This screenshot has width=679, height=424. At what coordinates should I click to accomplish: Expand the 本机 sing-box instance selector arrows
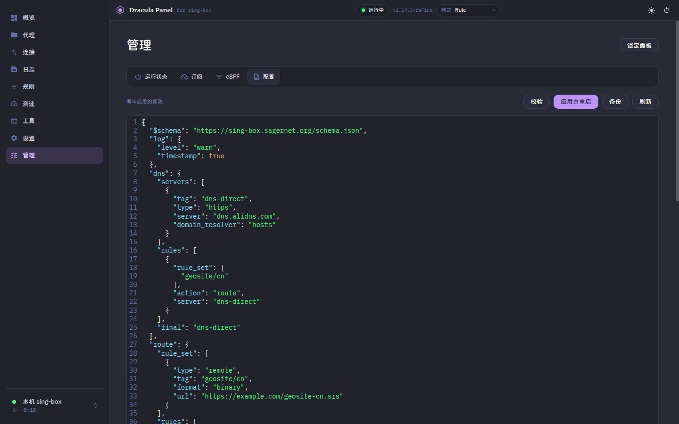point(95,406)
